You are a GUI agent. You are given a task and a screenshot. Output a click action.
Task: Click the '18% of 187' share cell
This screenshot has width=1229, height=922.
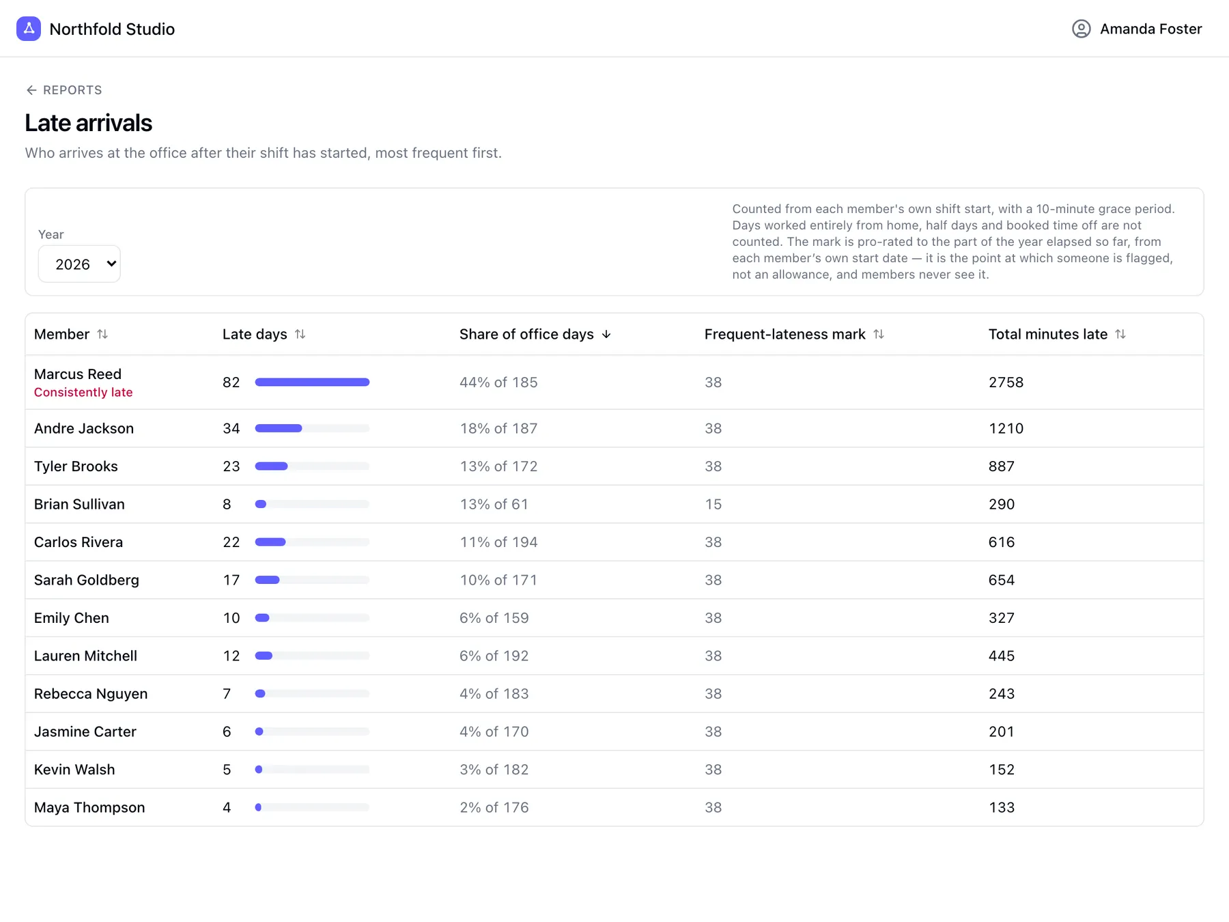coord(498,428)
